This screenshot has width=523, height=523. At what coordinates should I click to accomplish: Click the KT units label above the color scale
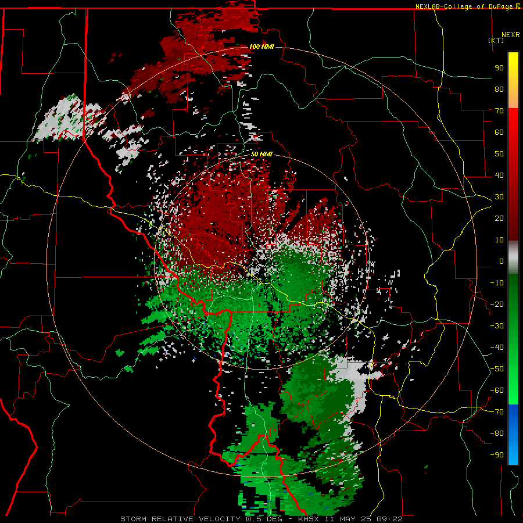tap(496, 40)
